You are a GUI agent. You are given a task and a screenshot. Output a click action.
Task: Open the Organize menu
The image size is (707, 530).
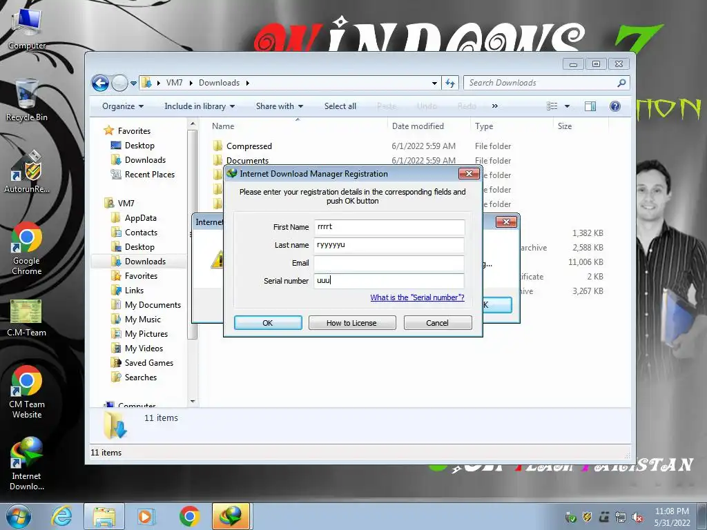click(123, 106)
